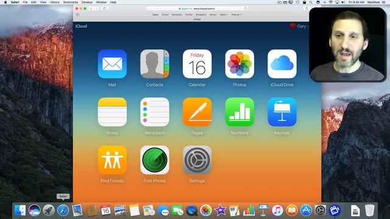Open FaceTime from the Dock

[177, 210]
